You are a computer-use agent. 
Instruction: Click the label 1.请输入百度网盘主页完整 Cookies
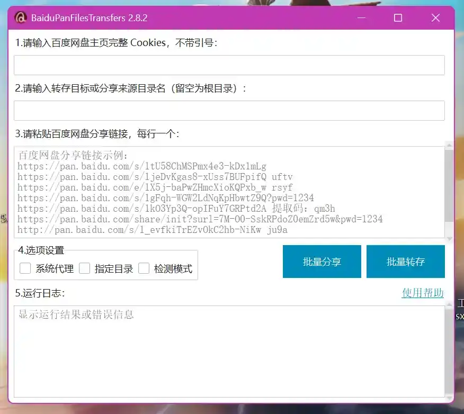tap(116, 43)
